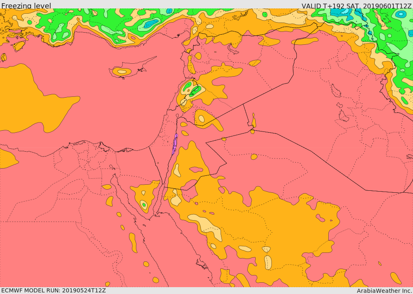The width and height of the screenshot is (413, 294).
Task: Click the purple Dead Sea area on the map
Action: click(175, 144)
